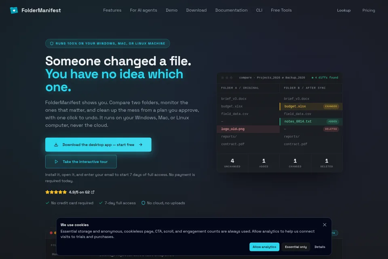Click checkmark beside 7-day full access
This screenshot has height=259, width=388.
[x=101, y=203]
